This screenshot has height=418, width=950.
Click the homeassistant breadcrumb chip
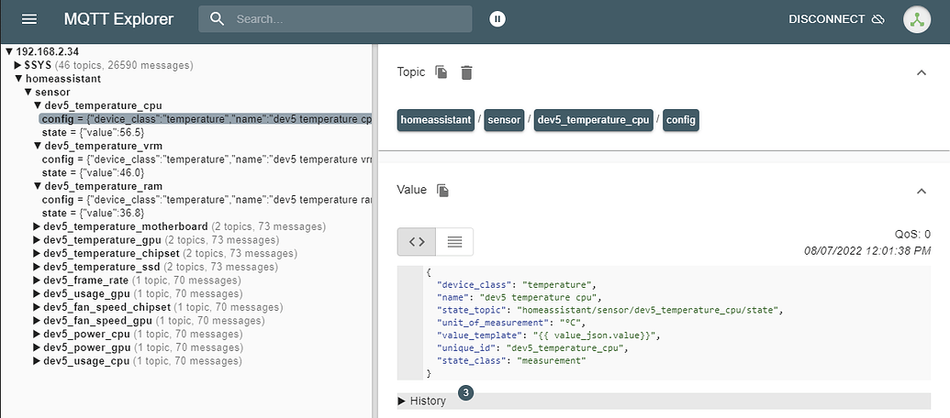pyautogui.click(x=436, y=120)
